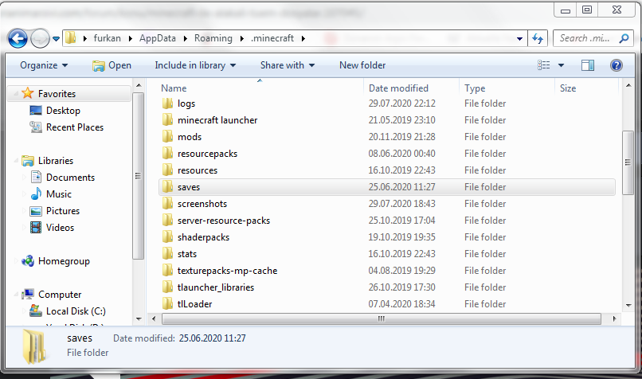Select the shaderpacks folder icon

167,237
